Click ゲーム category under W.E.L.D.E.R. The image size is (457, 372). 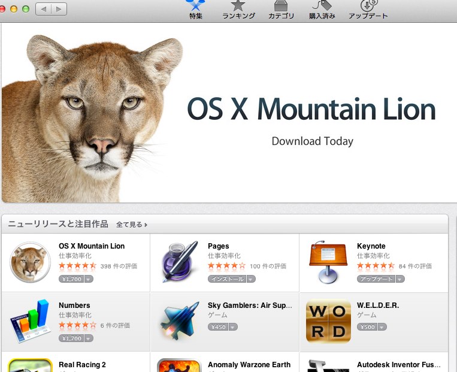(367, 315)
